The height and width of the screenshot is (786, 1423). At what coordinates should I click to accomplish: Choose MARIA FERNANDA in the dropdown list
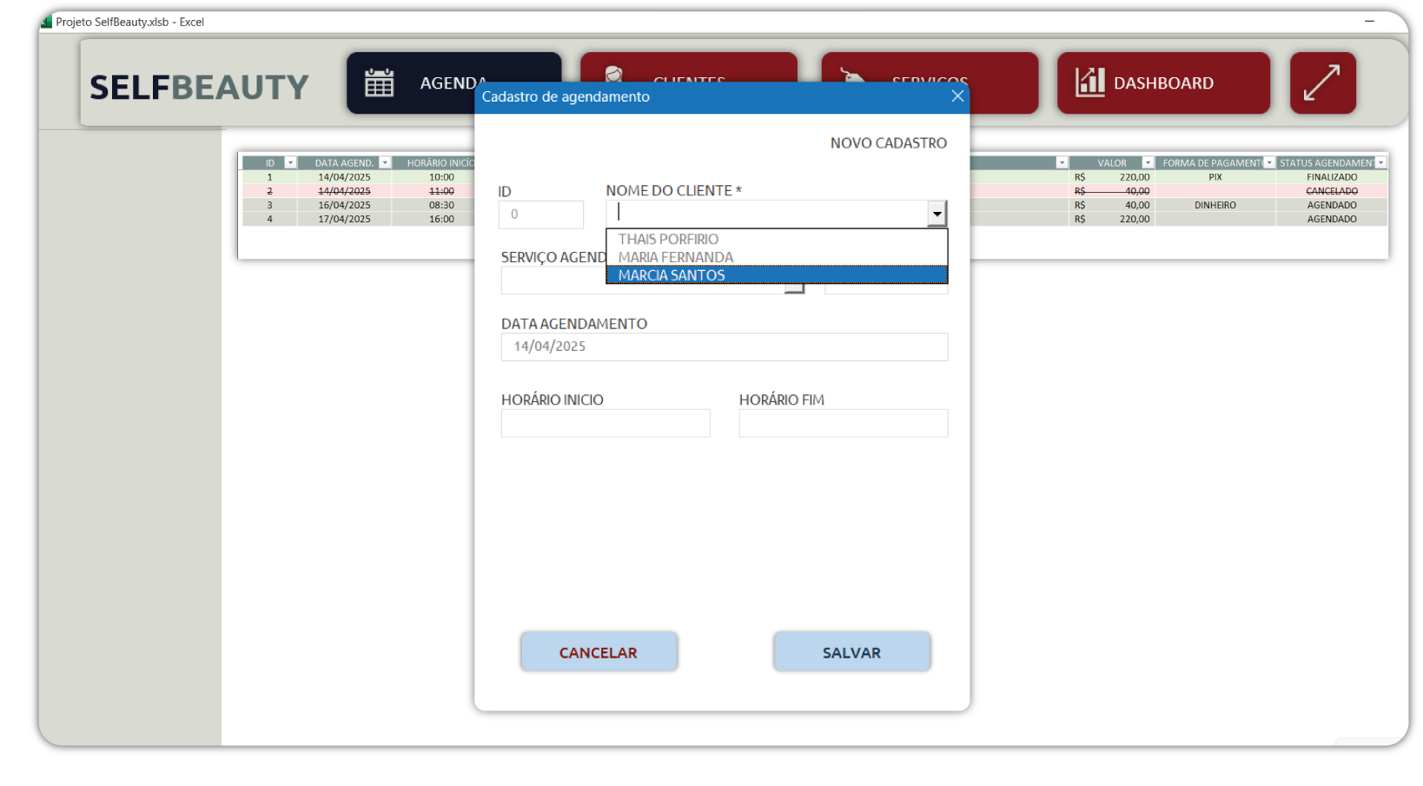675,257
